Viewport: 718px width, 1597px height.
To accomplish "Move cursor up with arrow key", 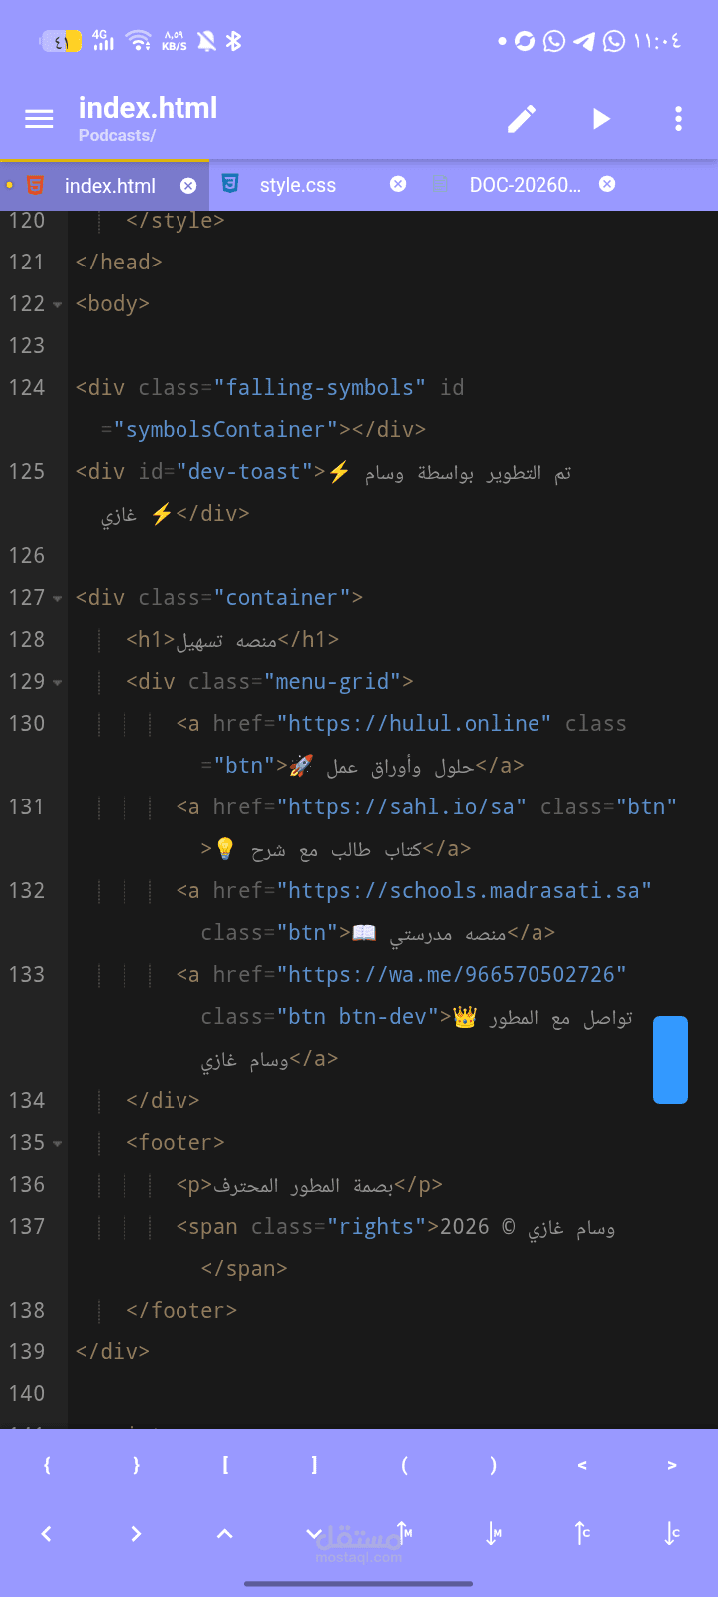I will tap(225, 1534).
